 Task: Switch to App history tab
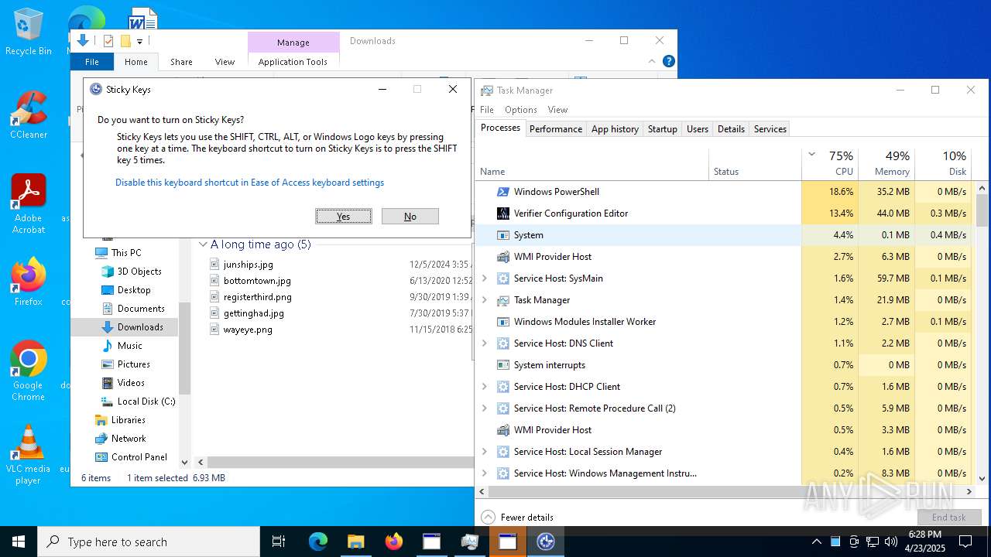pos(615,129)
